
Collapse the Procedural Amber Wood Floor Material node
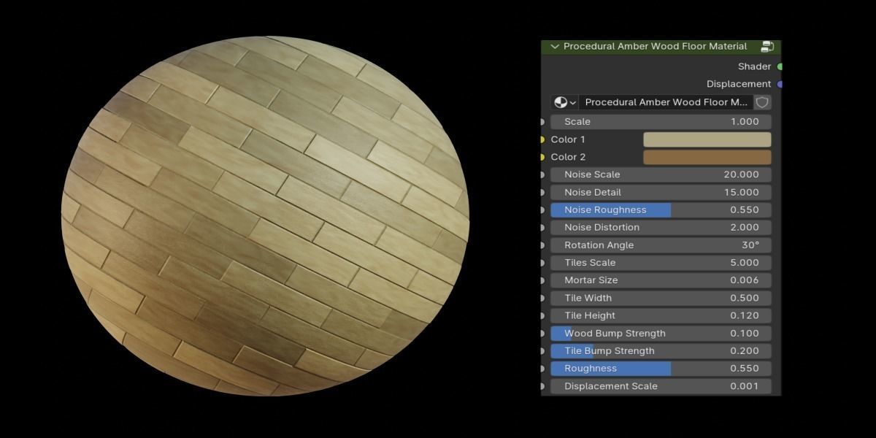tap(555, 47)
